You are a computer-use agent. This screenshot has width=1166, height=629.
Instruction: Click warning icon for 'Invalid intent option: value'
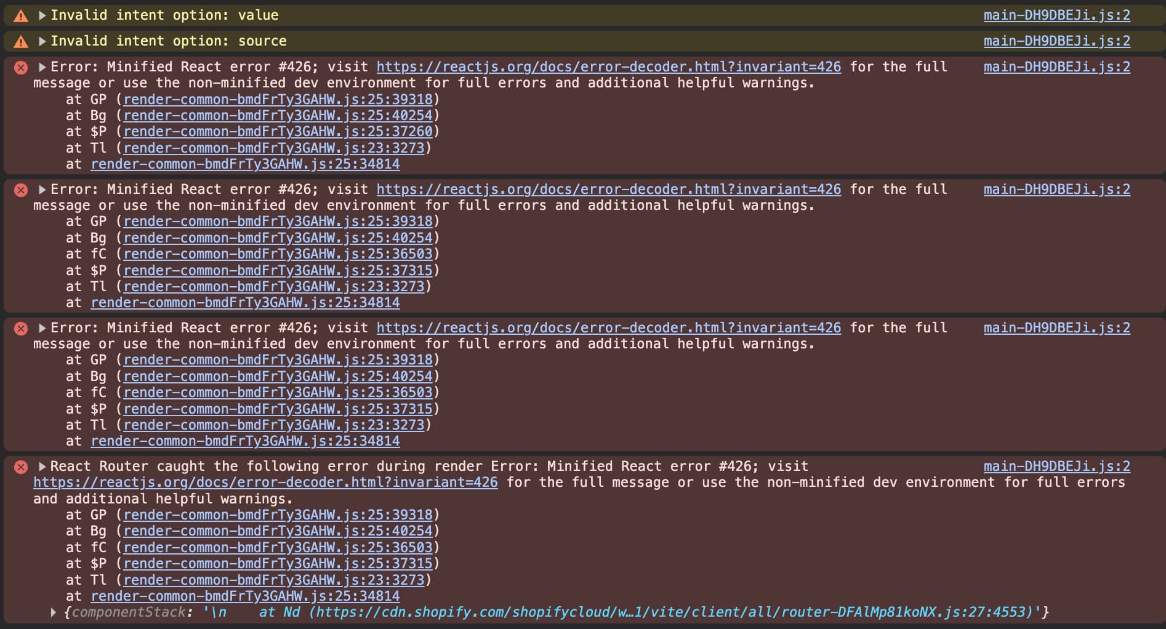(x=21, y=15)
